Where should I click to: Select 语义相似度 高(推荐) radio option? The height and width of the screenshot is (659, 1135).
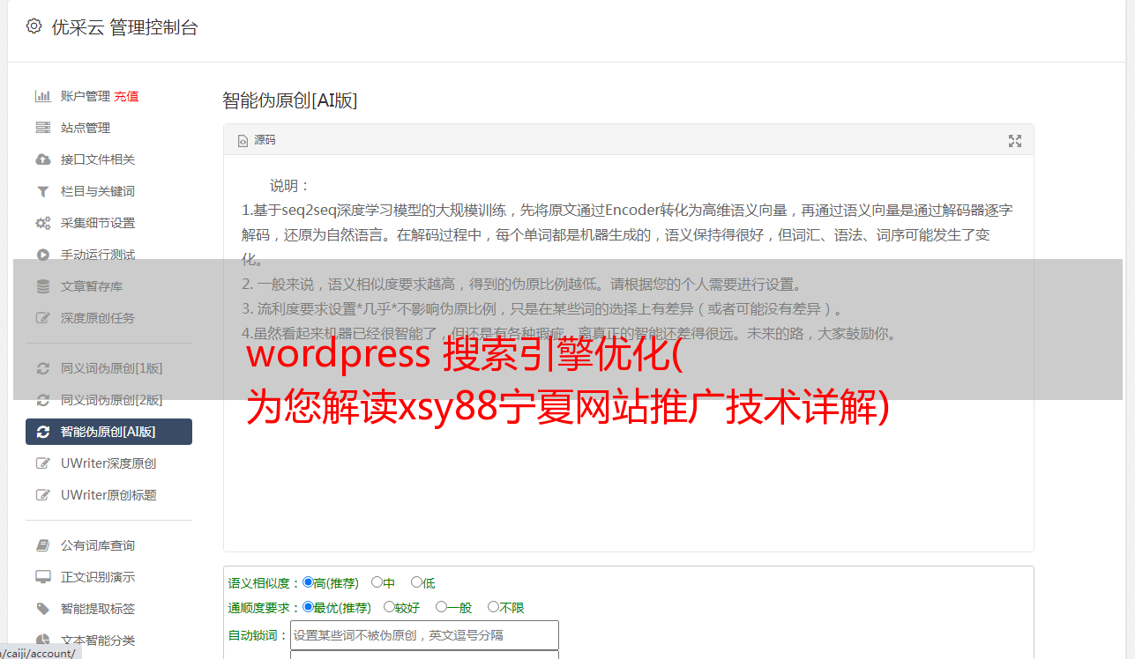308,582
